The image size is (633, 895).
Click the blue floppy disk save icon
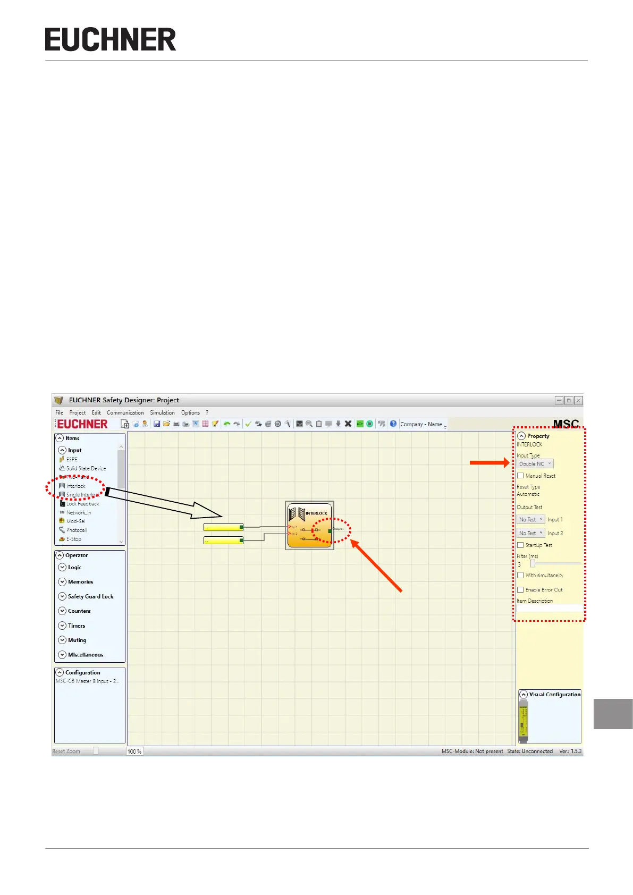point(157,424)
